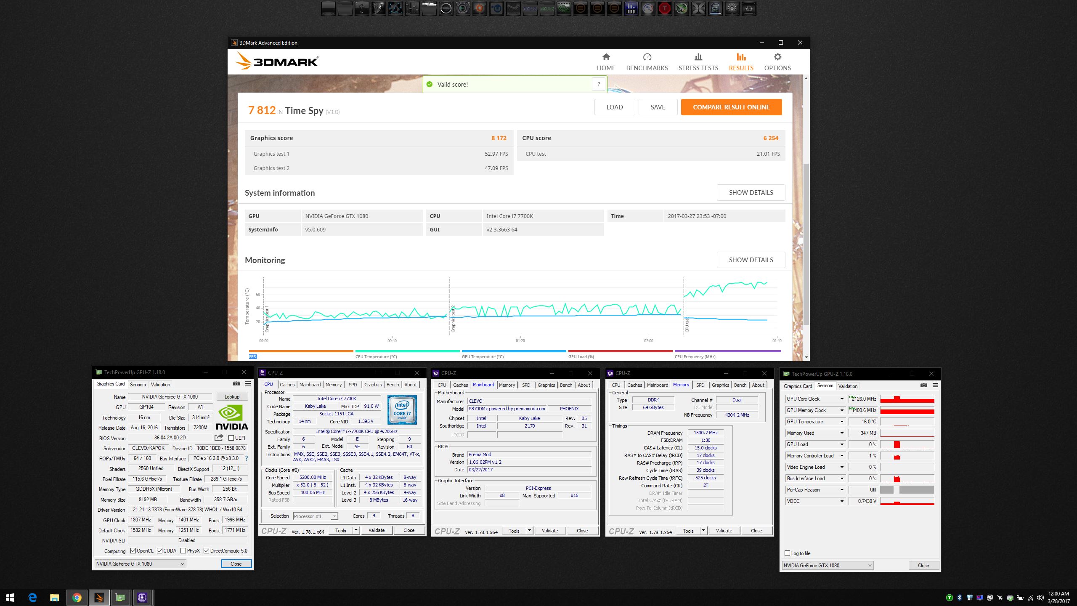This screenshot has height=606, width=1077.
Task: Go to Benchmarks gauge icon
Action: [647, 57]
